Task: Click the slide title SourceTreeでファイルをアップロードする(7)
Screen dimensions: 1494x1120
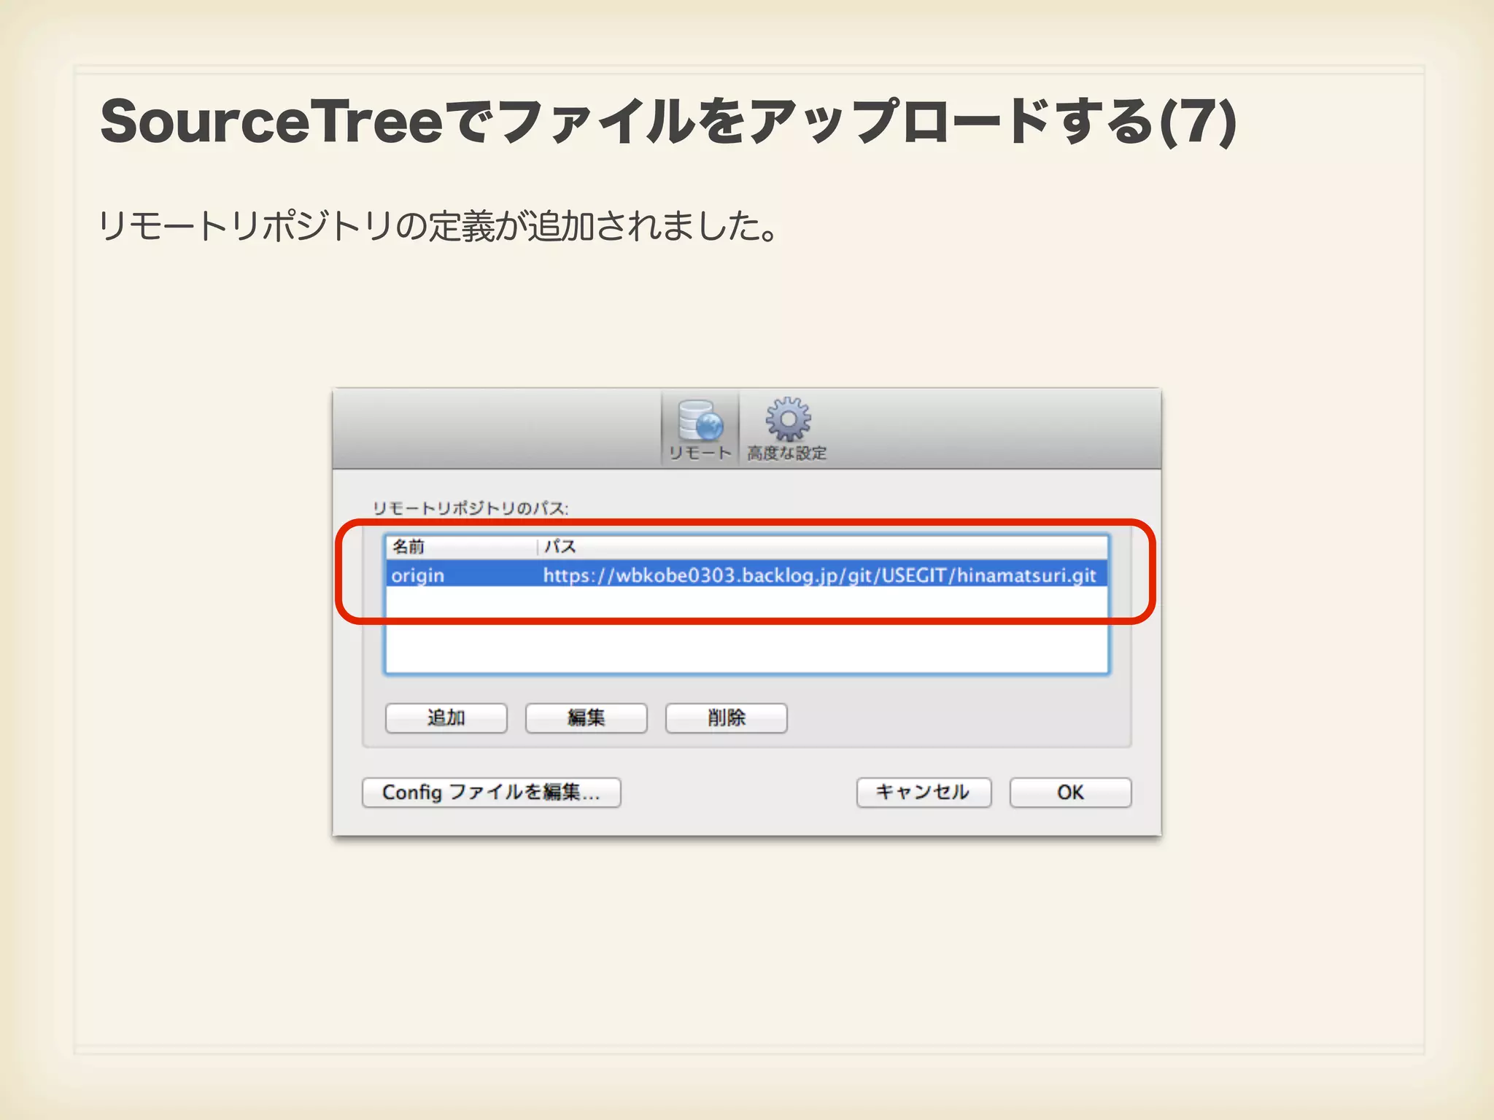Action: tap(667, 122)
